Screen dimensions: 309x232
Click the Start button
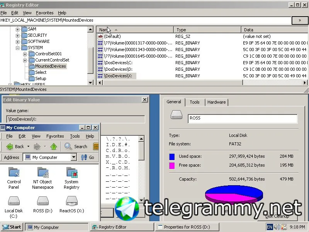pos(12,227)
